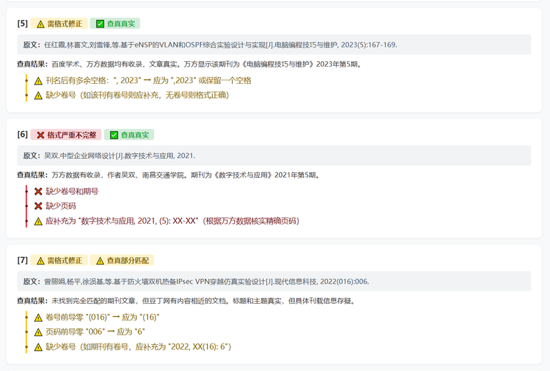Click the [6] reference number label
550x371 pixels.
[23, 134]
